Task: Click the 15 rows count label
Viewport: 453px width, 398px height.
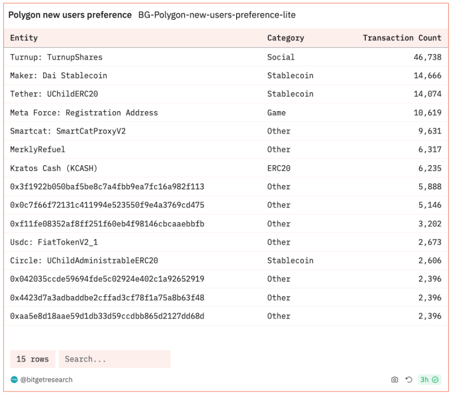Action: [x=32, y=359]
